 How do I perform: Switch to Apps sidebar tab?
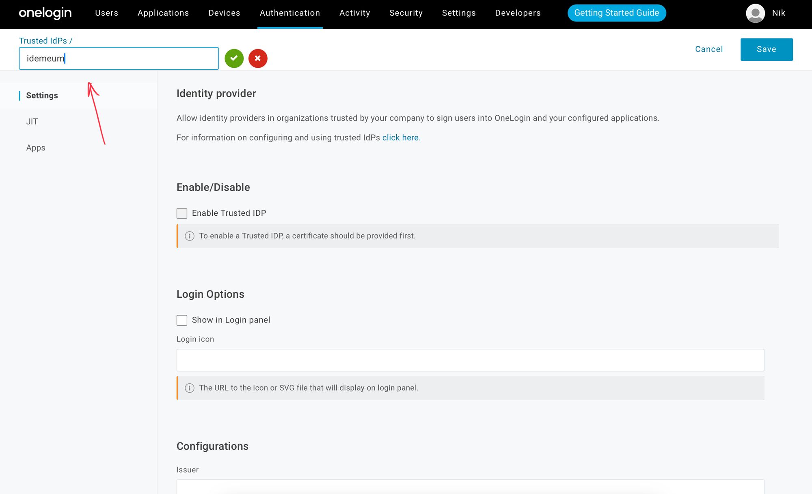coord(36,148)
